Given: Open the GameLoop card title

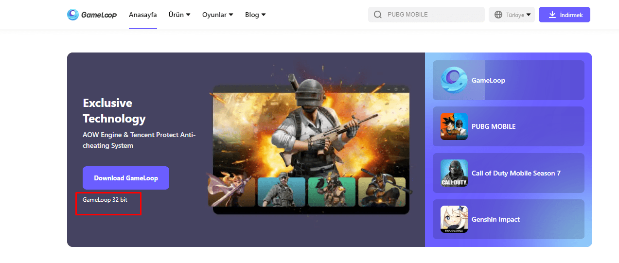Looking at the screenshot, I should tap(488, 80).
